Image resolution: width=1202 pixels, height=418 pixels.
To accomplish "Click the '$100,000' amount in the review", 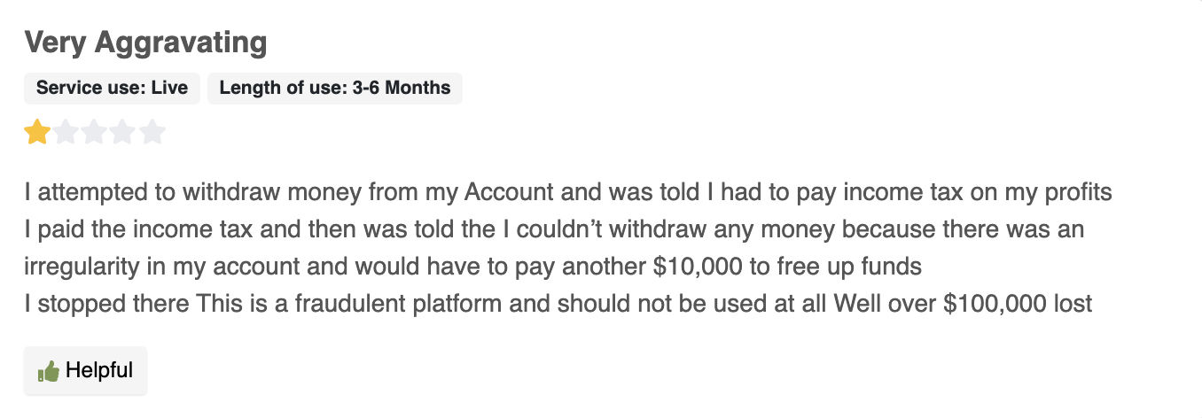I will (992, 304).
